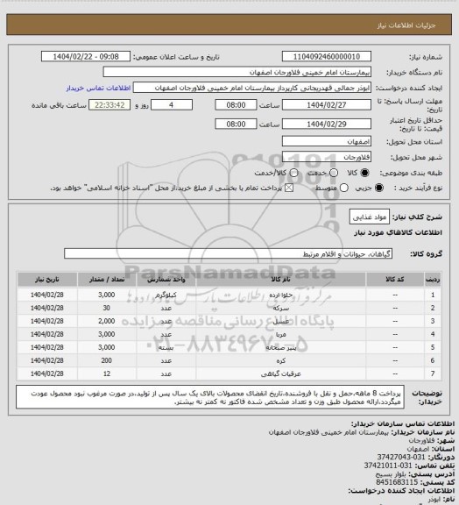
Task: Click the fax number 37427043-031
Action: [x=400, y=457]
